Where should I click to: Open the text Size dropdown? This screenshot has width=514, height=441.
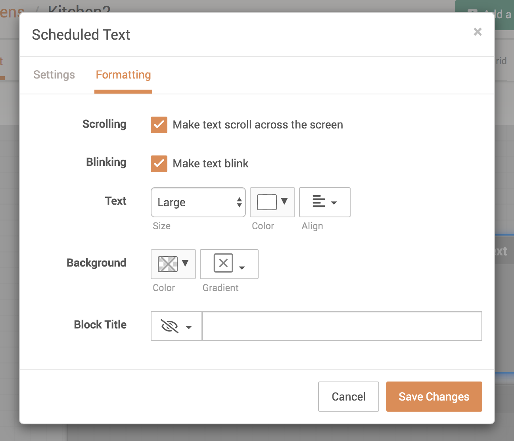coord(198,202)
